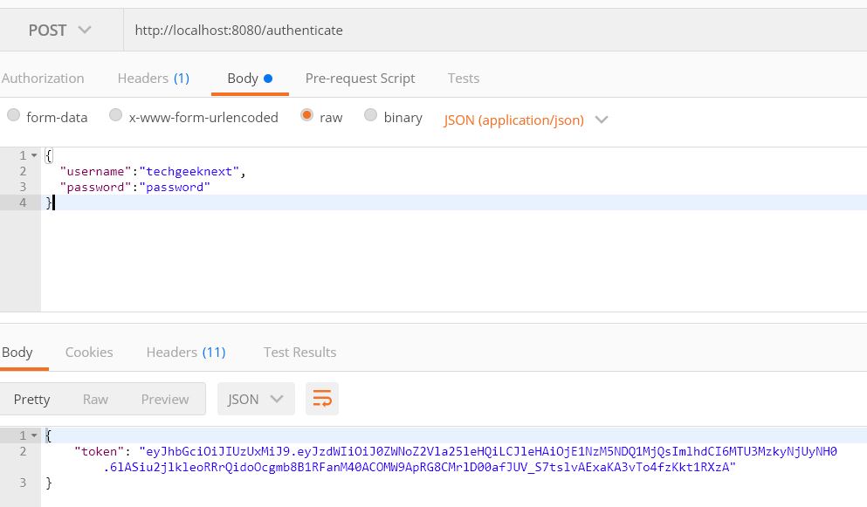
Task: Click the request URL input field
Action: (495, 30)
